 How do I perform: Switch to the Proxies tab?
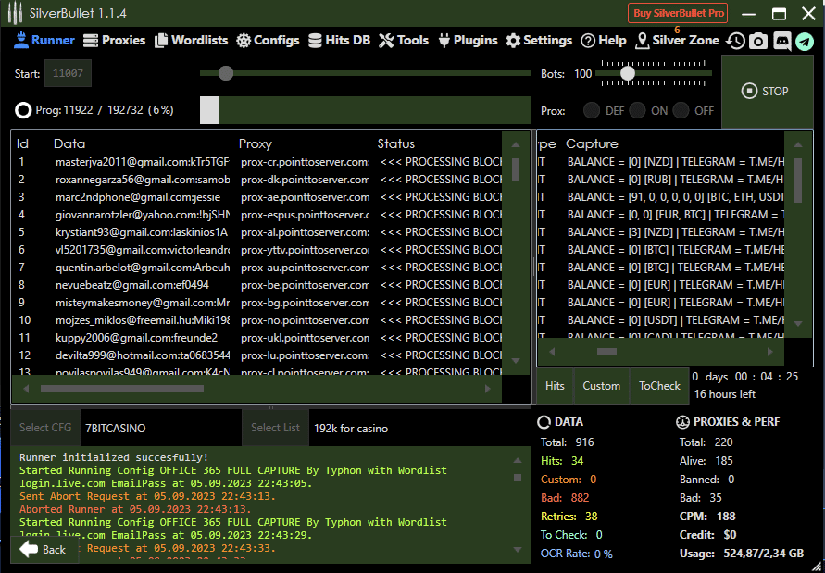115,40
